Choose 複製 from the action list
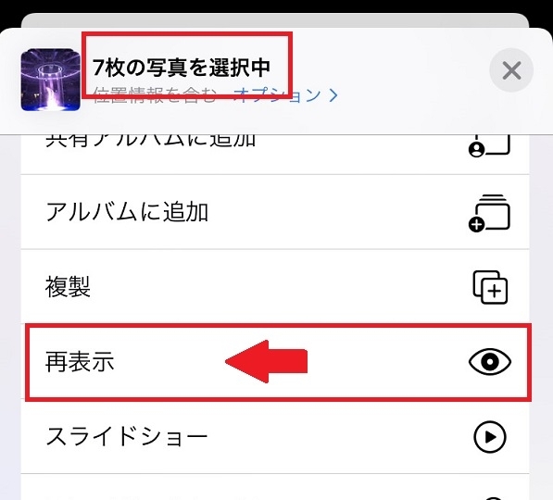The height and width of the screenshot is (500, 553). click(x=275, y=286)
